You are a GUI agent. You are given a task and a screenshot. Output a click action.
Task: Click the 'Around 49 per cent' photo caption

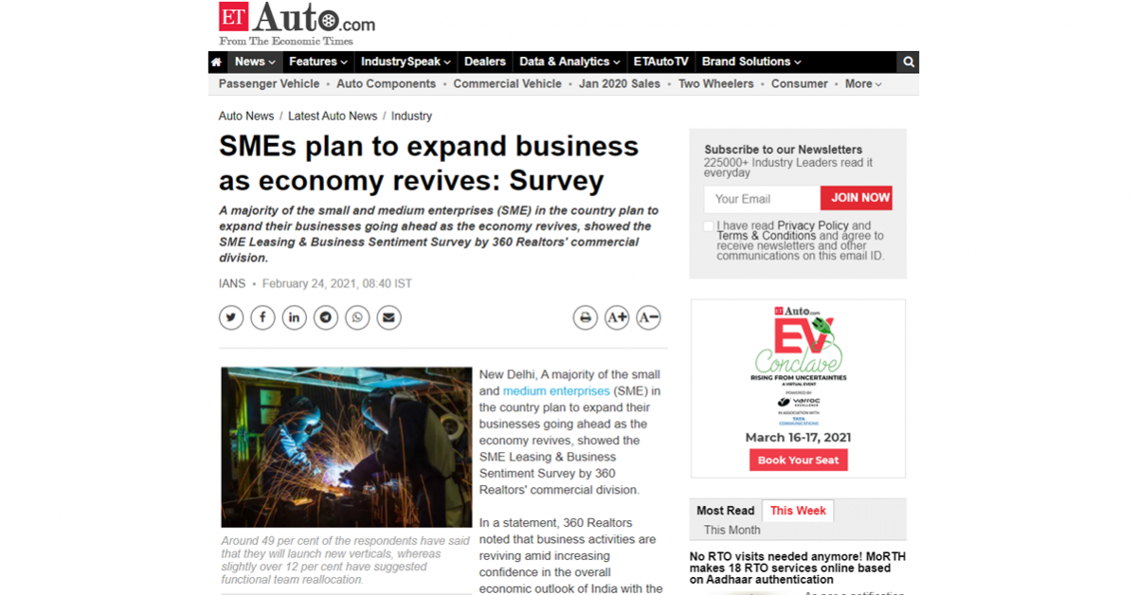(346, 560)
